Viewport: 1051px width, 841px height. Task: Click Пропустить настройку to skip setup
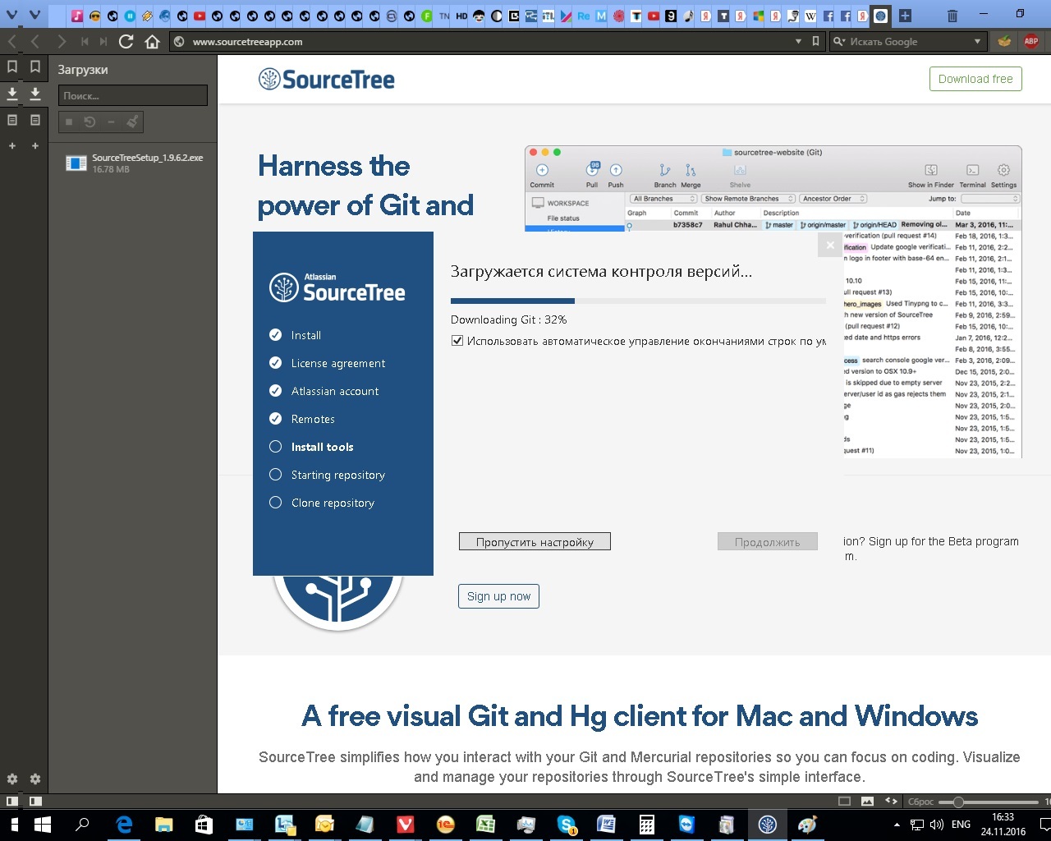(535, 542)
